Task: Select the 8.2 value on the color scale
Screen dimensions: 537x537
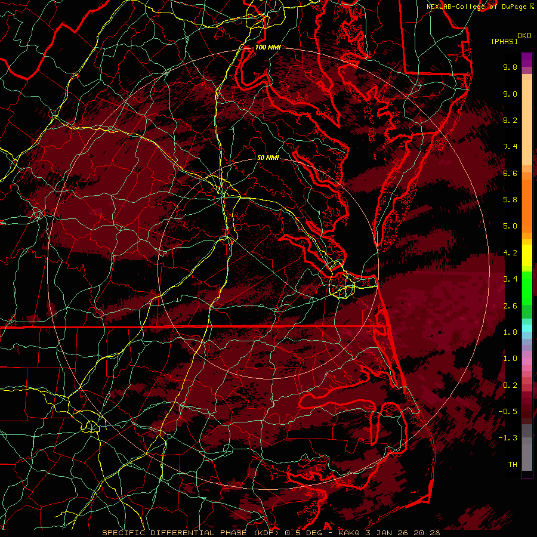Action: 510,120
